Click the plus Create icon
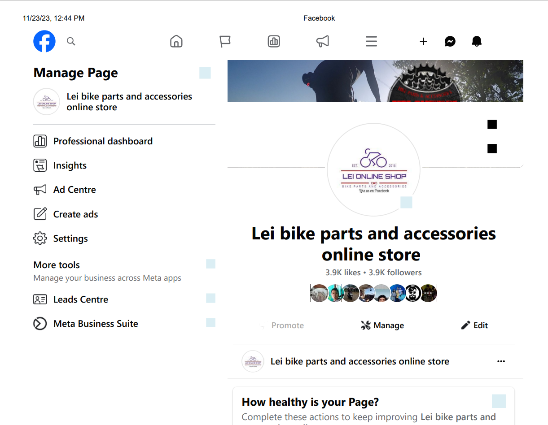This screenshot has width=548, height=425. pos(423,41)
